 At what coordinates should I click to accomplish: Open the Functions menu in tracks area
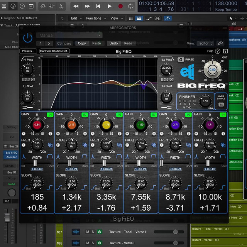(96, 19)
